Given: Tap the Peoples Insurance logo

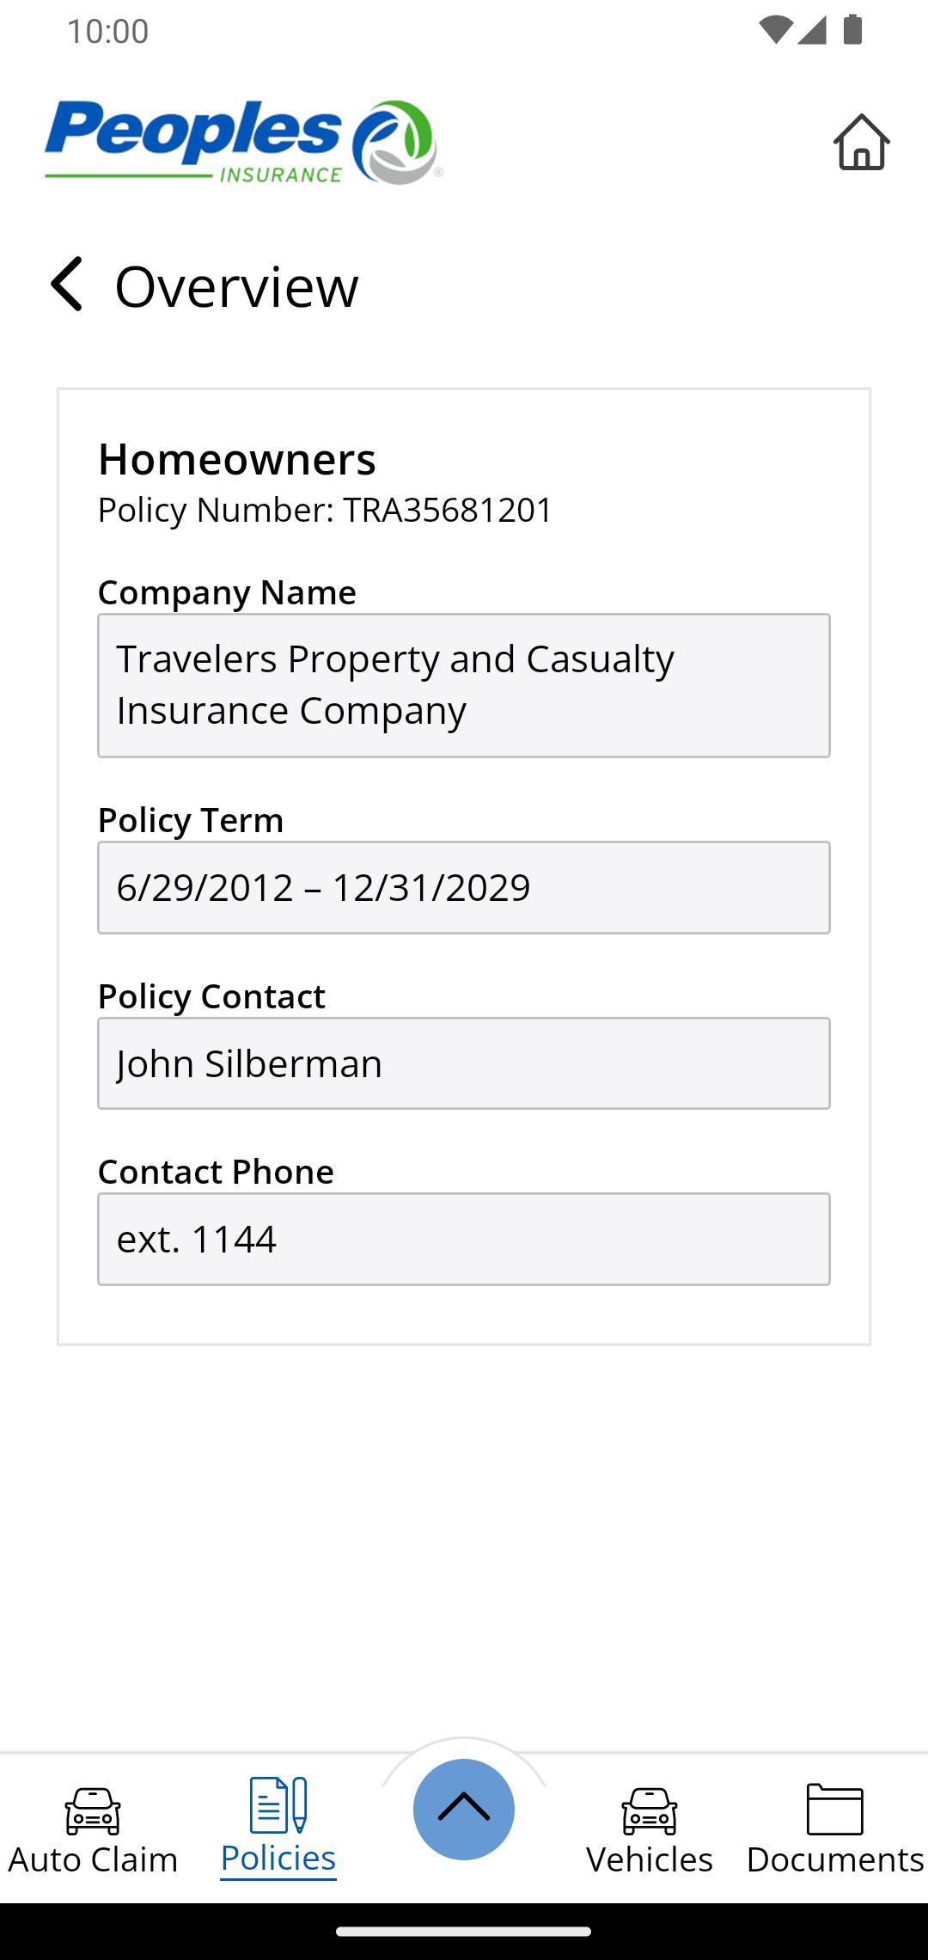Looking at the screenshot, I should (243, 142).
